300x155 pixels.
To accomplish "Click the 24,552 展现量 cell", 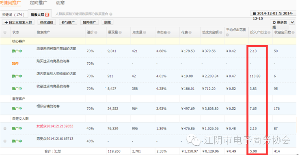I will click(x=113, y=108).
